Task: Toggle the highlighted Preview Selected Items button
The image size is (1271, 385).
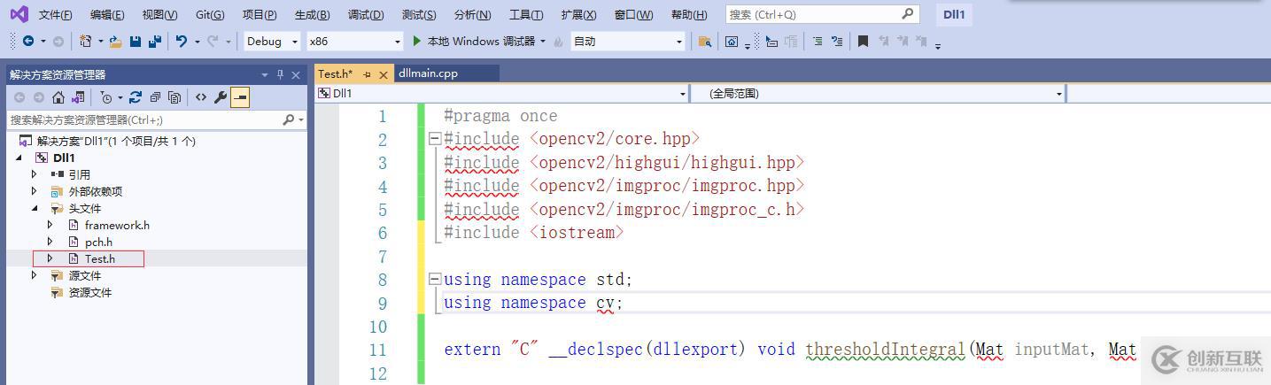Action: pyautogui.click(x=239, y=97)
